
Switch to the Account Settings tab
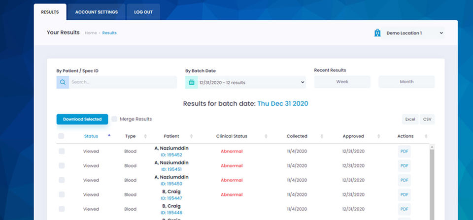pyautogui.click(x=97, y=12)
